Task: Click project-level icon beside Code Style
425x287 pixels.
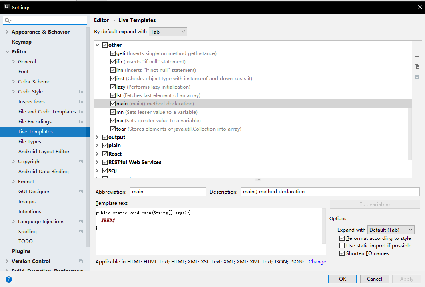Action: coord(81,92)
